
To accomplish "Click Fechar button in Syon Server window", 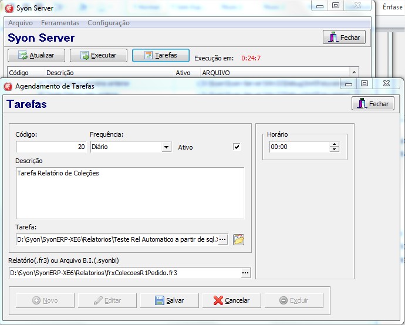I will pos(344,38).
